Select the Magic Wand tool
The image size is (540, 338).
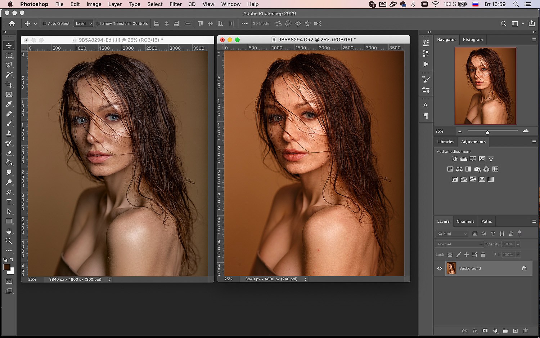coord(9,75)
